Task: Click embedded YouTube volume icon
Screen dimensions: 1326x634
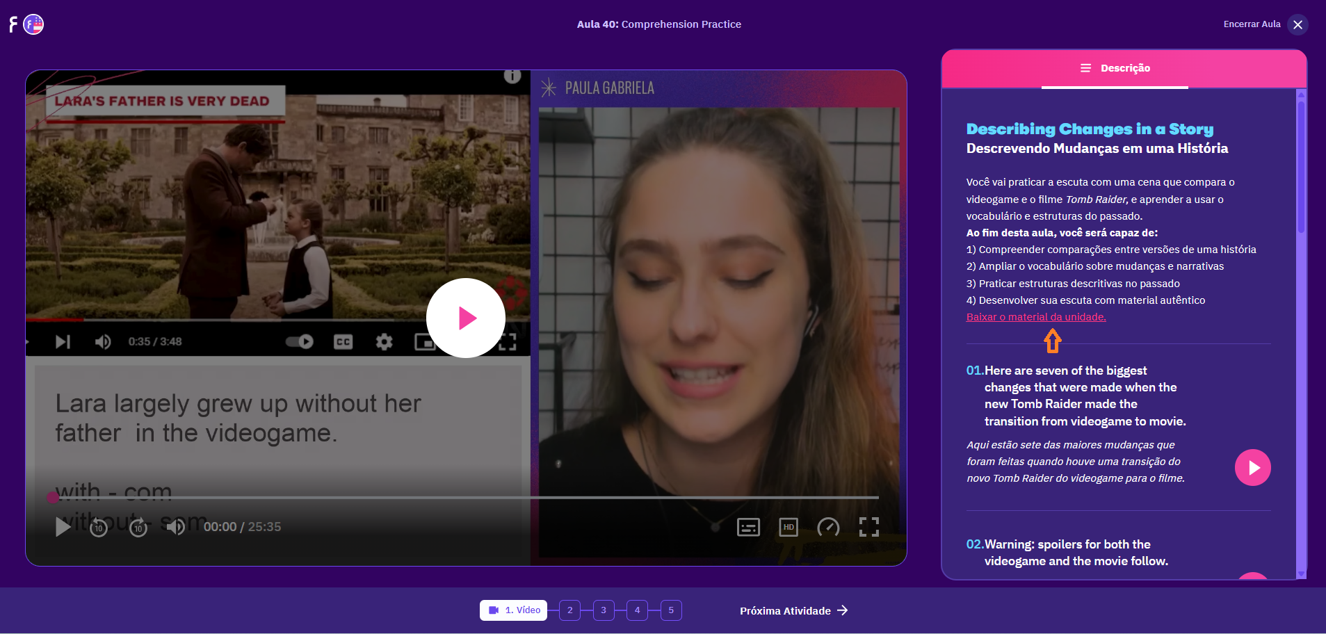Action: [x=103, y=341]
